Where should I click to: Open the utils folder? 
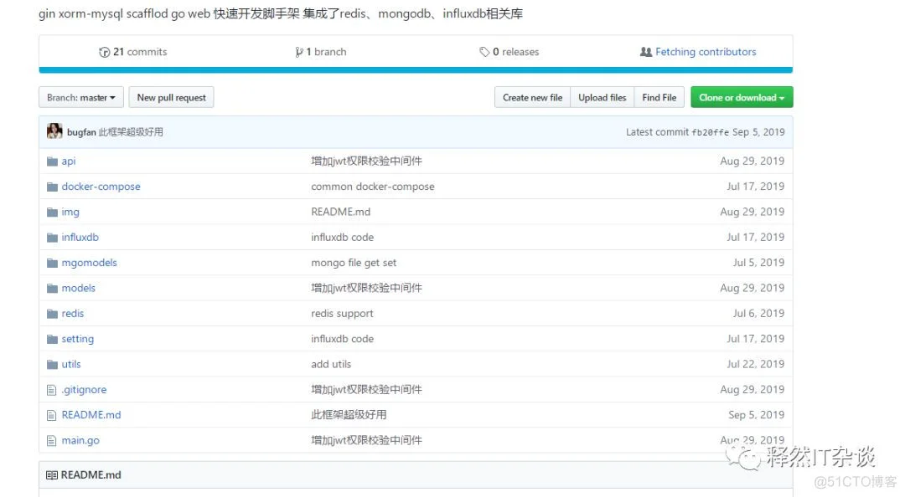click(71, 364)
